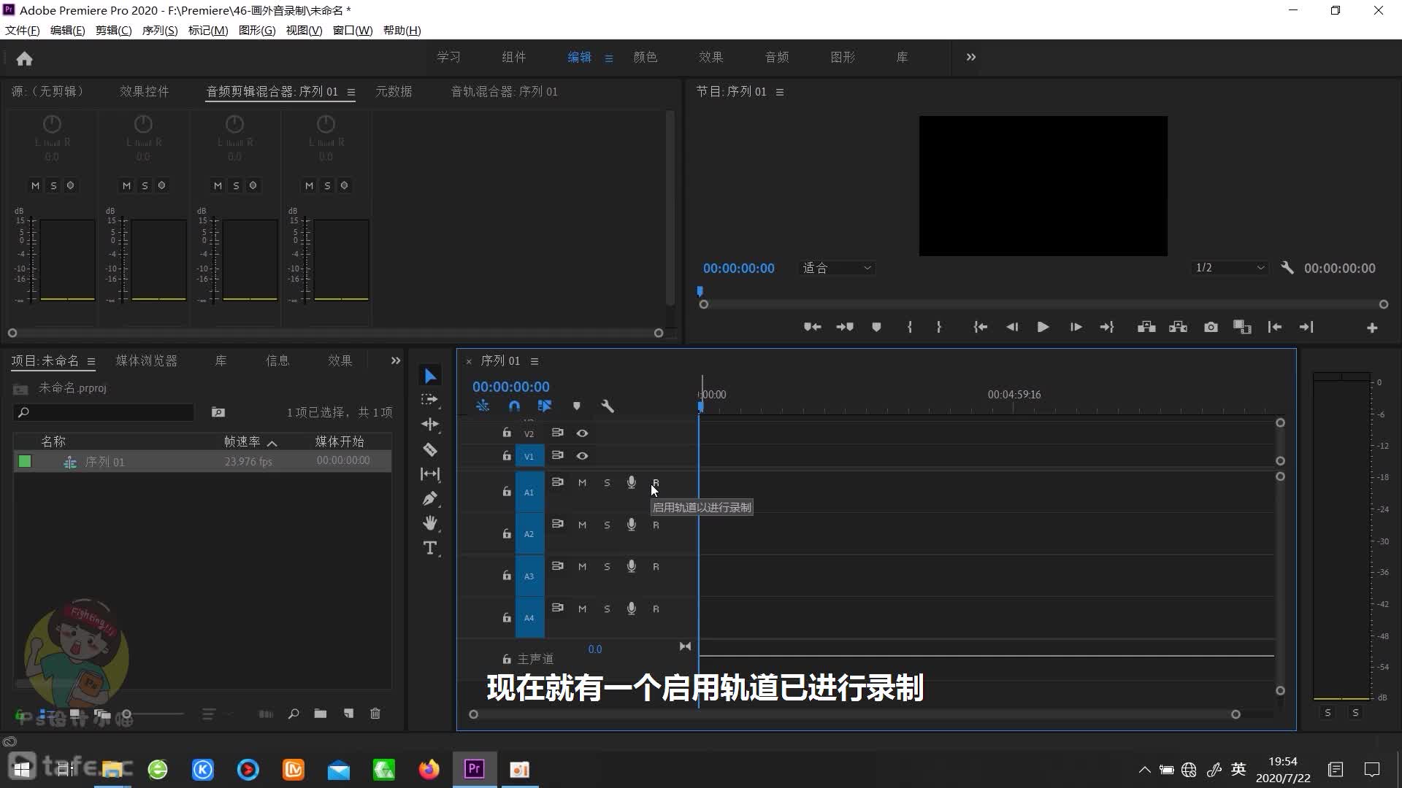Screen dimensions: 1402x788
Task: Open playback resolution 1/2 dropdown
Action: click(x=1230, y=268)
